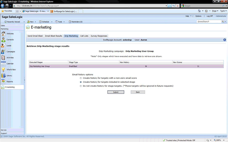Switch to Swiftpage for SalesLogix browser tab
The image size is (228, 142).
tap(64, 11)
